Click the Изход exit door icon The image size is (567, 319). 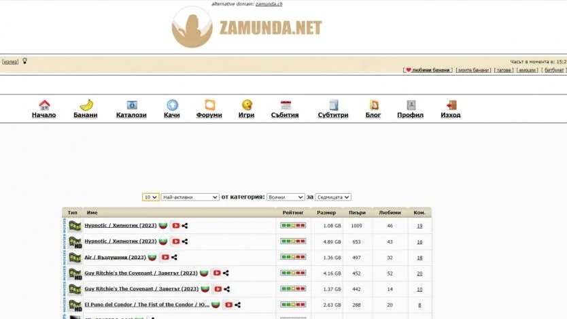tap(451, 105)
